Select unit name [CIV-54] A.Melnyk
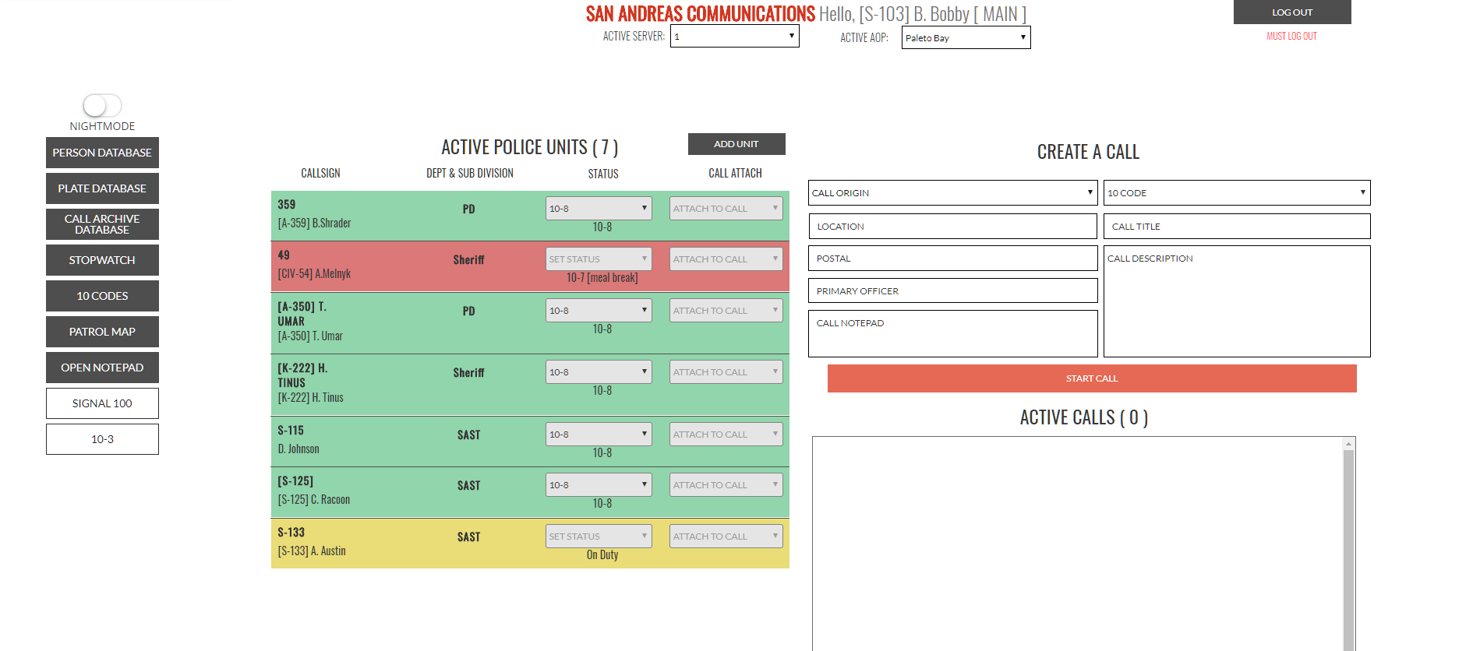The image size is (1480, 651). (x=314, y=274)
